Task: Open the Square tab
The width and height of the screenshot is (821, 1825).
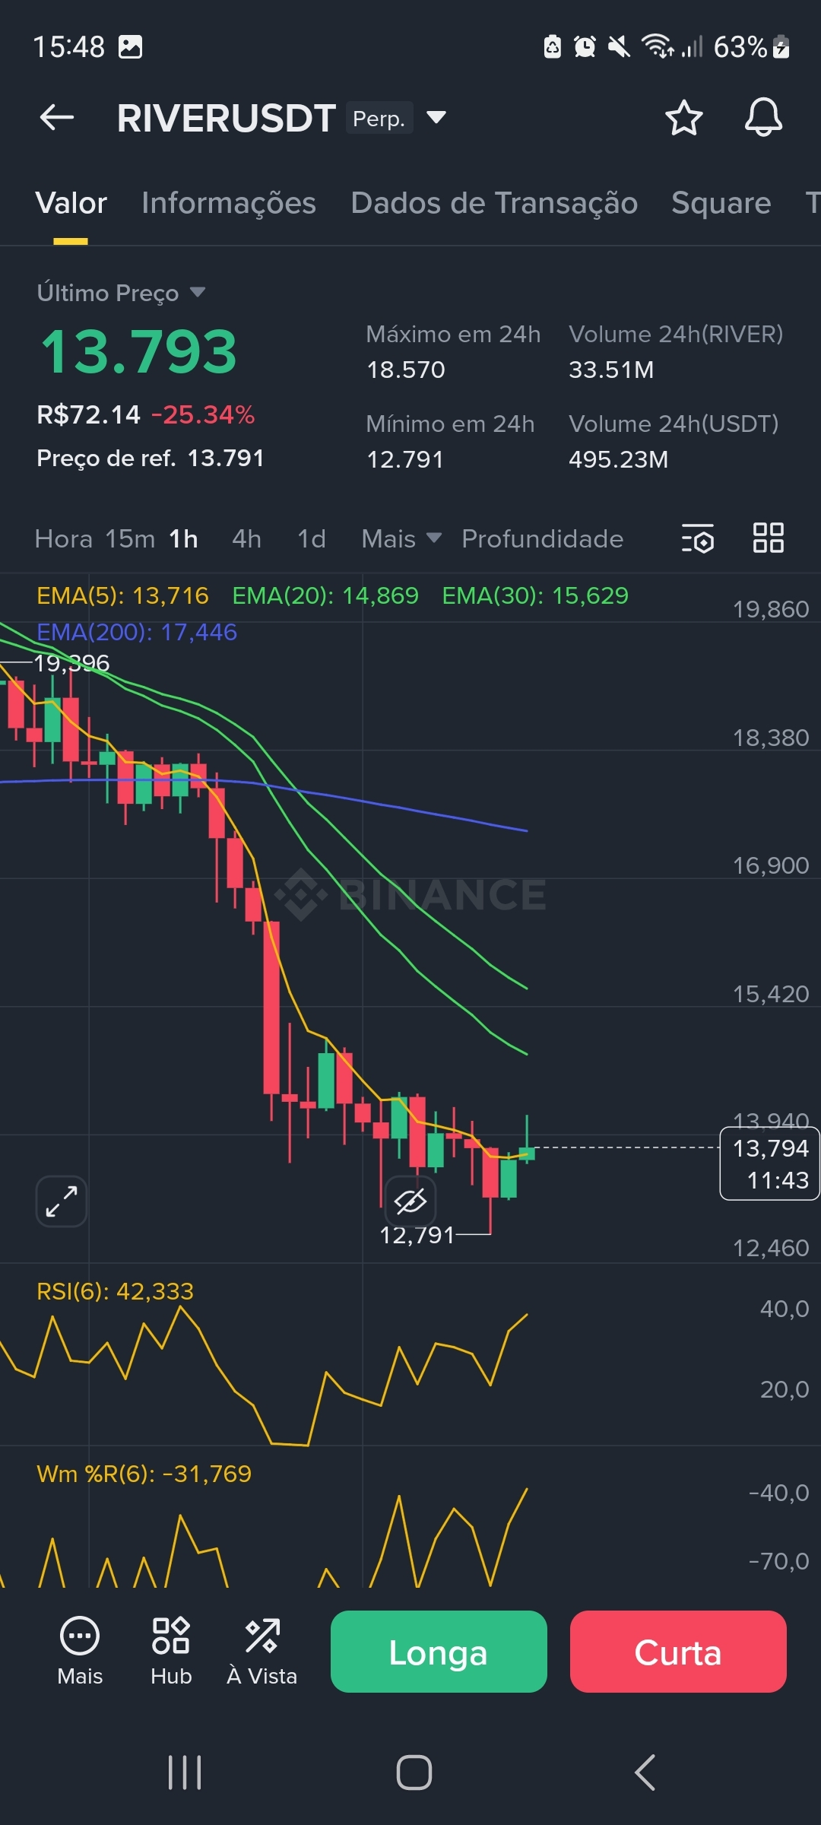Action: pos(721,204)
